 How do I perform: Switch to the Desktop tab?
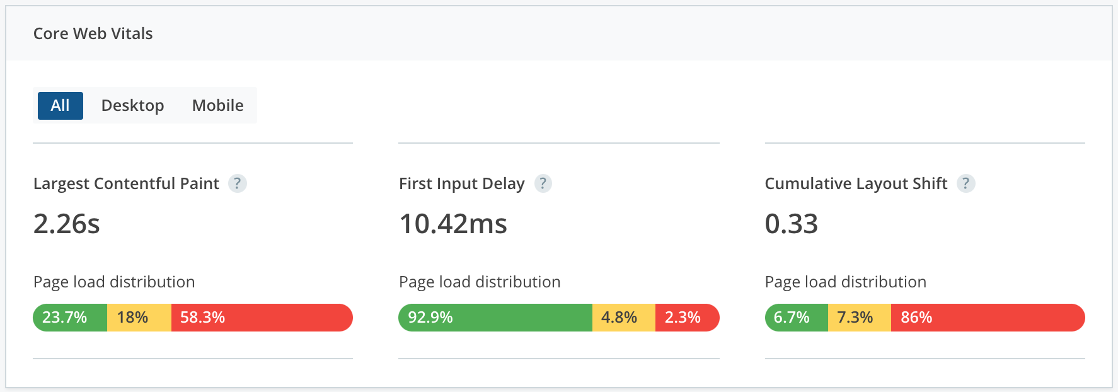click(x=132, y=105)
